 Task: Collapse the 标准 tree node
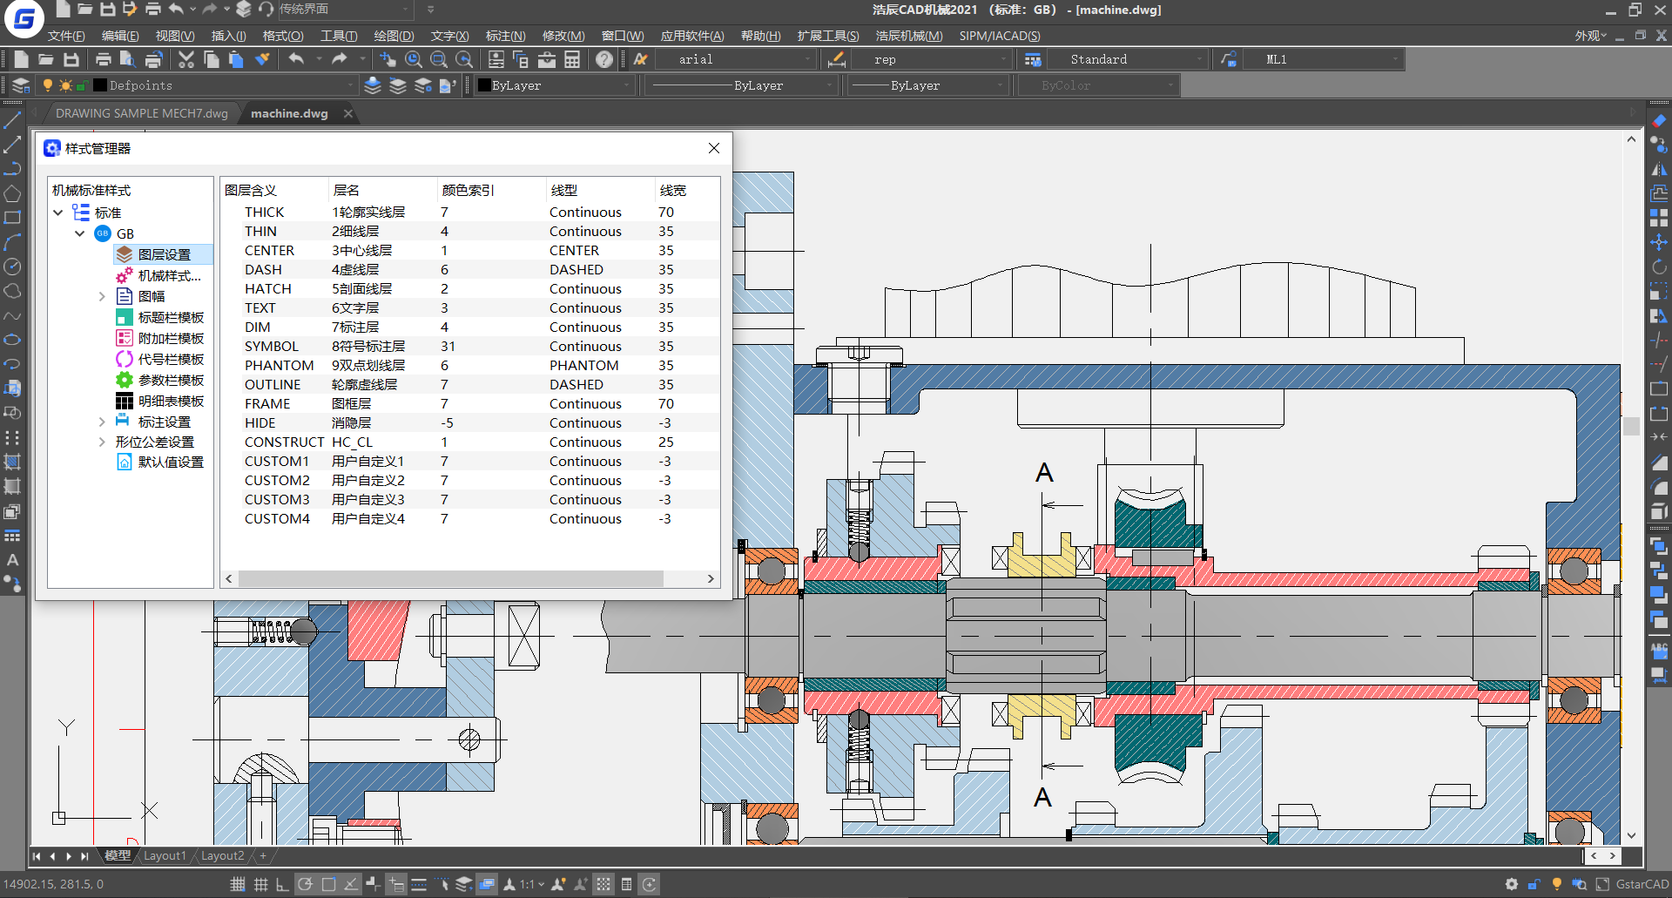click(58, 213)
